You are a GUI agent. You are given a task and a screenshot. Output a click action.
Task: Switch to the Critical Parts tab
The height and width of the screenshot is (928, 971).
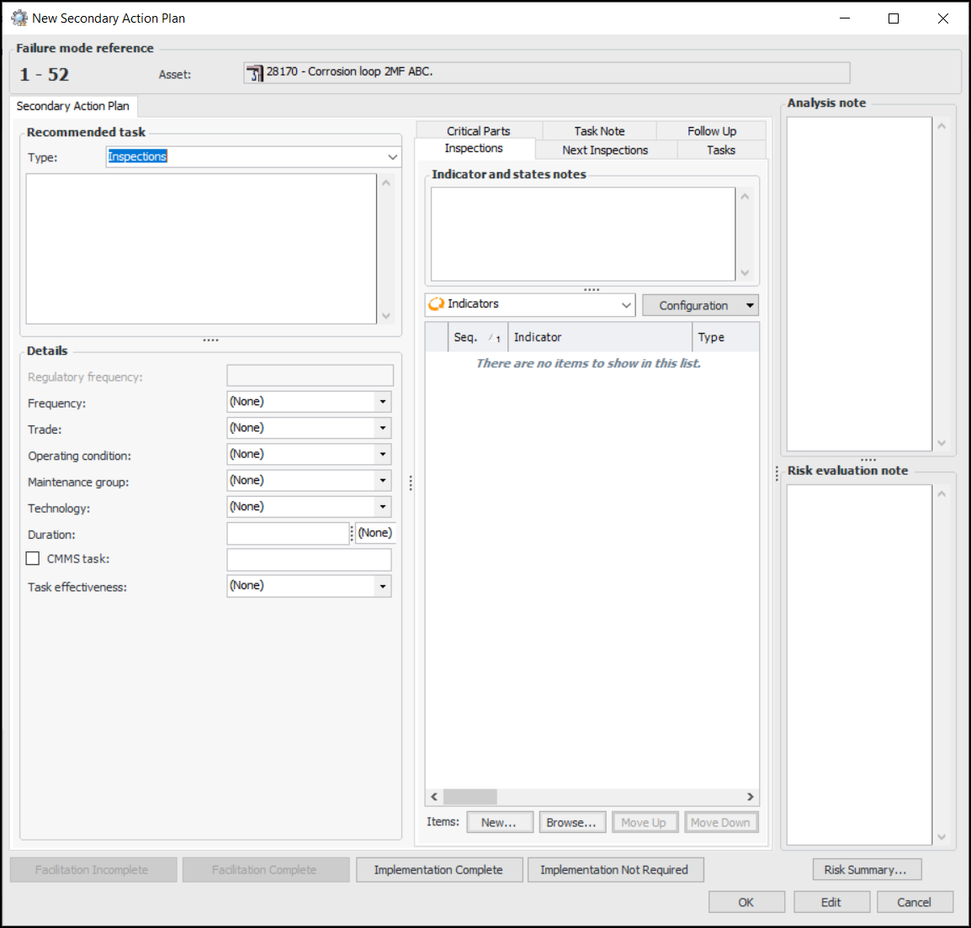478,131
